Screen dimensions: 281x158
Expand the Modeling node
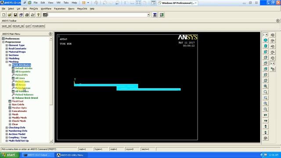[7, 58]
